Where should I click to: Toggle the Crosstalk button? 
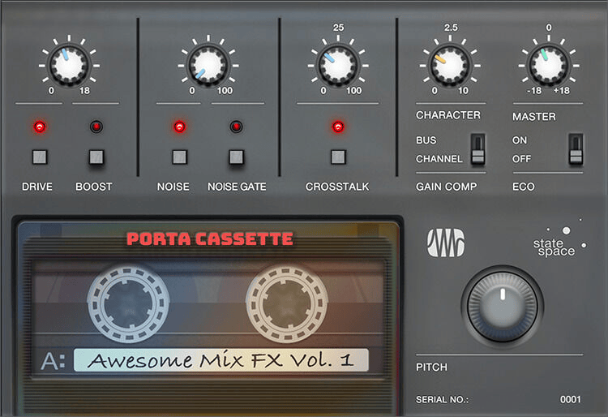pos(338,157)
